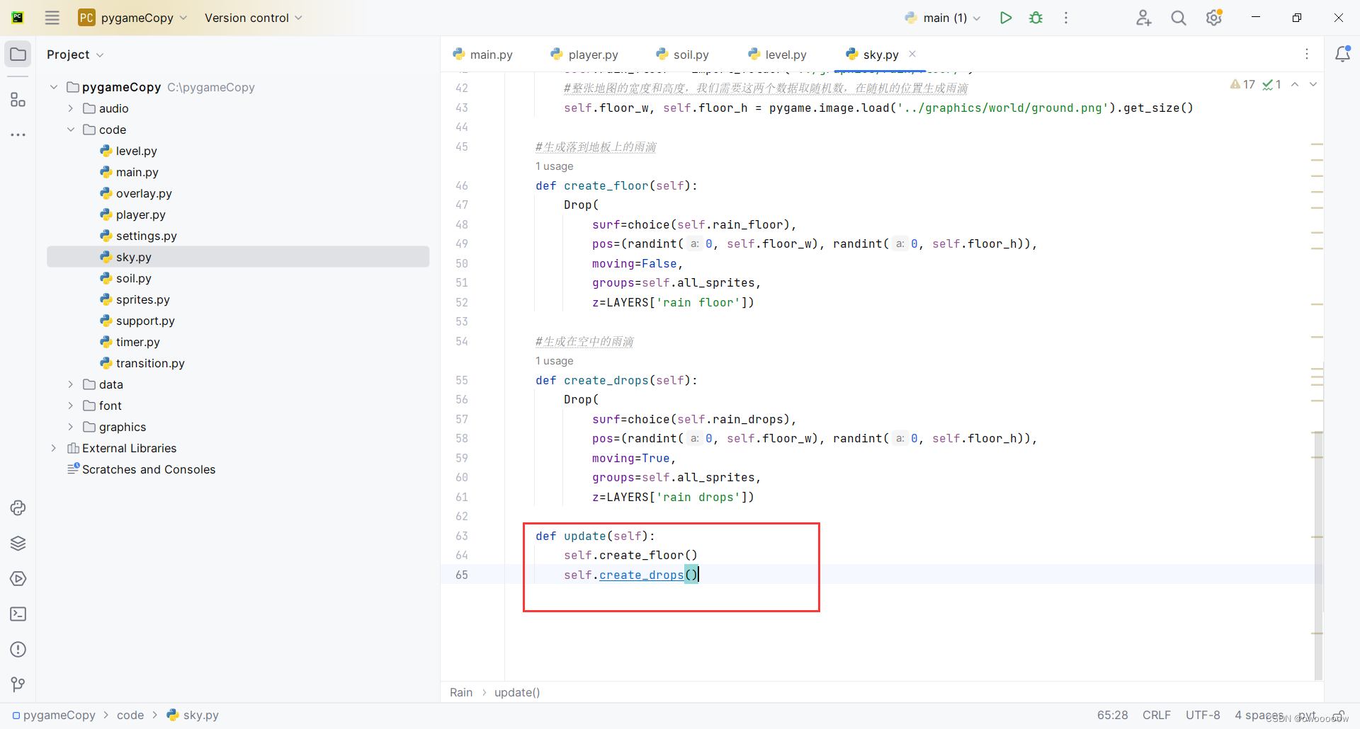Click create_drops call on line 65
This screenshot has width=1360, height=729.
641,575
